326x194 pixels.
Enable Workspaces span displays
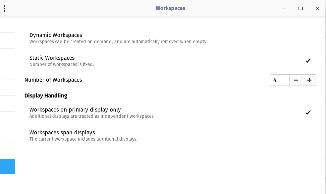click(62, 132)
